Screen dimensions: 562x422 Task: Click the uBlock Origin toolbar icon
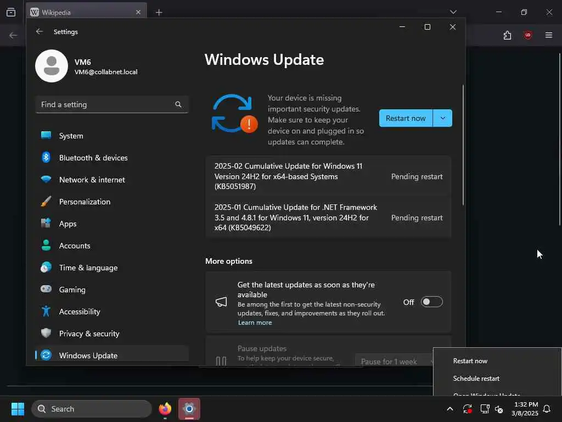(x=528, y=35)
